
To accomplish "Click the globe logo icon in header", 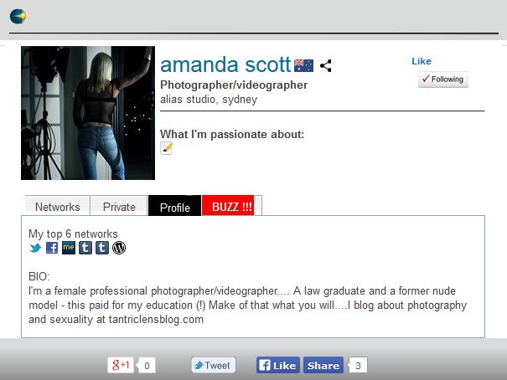I will pos(18,17).
